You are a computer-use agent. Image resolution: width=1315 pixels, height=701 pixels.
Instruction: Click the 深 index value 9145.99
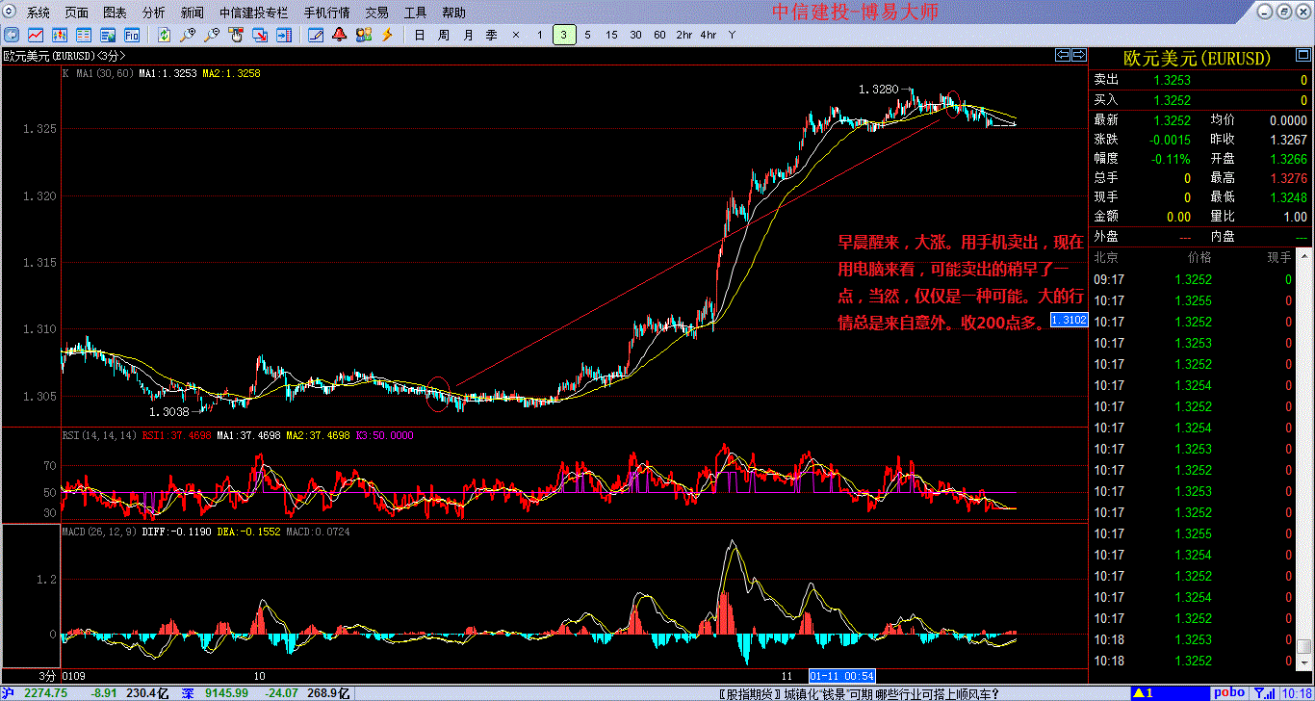tap(225, 693)
